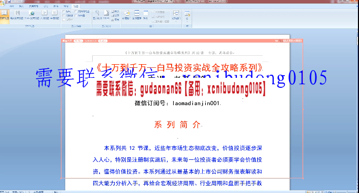
Task: Open the Page Layout ribbon tab (页面布局)
Action: [34, 6]
